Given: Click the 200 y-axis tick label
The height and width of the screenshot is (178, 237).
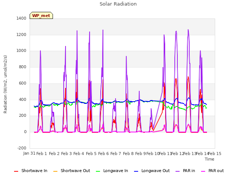Looking at the screenshot, I should click(x=23, y=116).
